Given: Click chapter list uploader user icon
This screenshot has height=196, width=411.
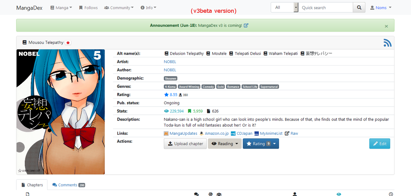Looking at the screenshot, I should [x=294, y=194].
